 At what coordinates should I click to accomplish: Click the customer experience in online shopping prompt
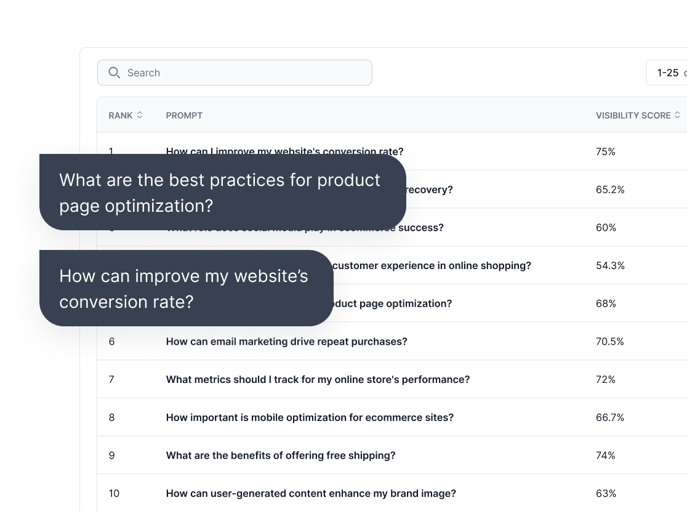click(x=432, y=265)
